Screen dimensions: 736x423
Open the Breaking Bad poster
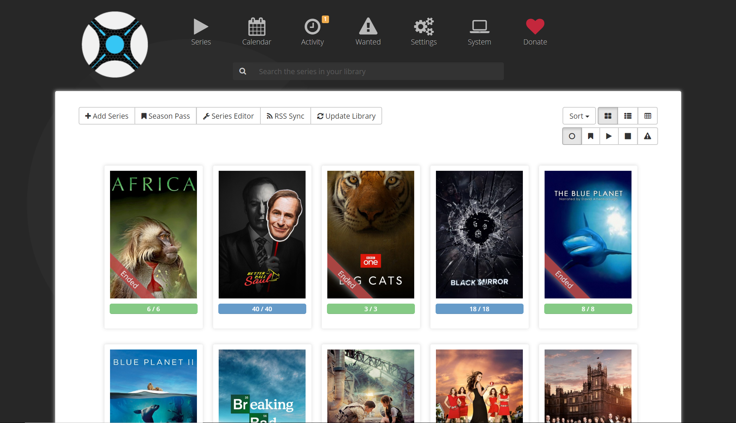point(262,386)
